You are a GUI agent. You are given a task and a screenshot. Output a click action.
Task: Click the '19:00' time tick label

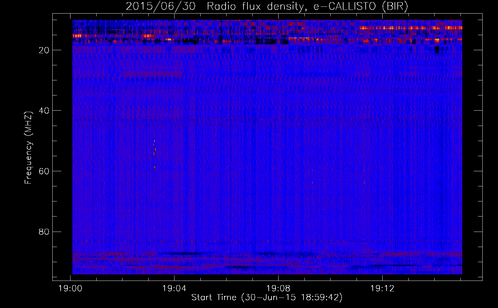coord(70,289)
